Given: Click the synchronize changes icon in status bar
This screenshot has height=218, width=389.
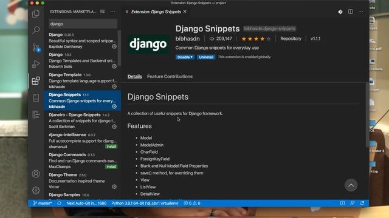Looking at the screenshot, I should pyautogui.click(x=59, y=203).
